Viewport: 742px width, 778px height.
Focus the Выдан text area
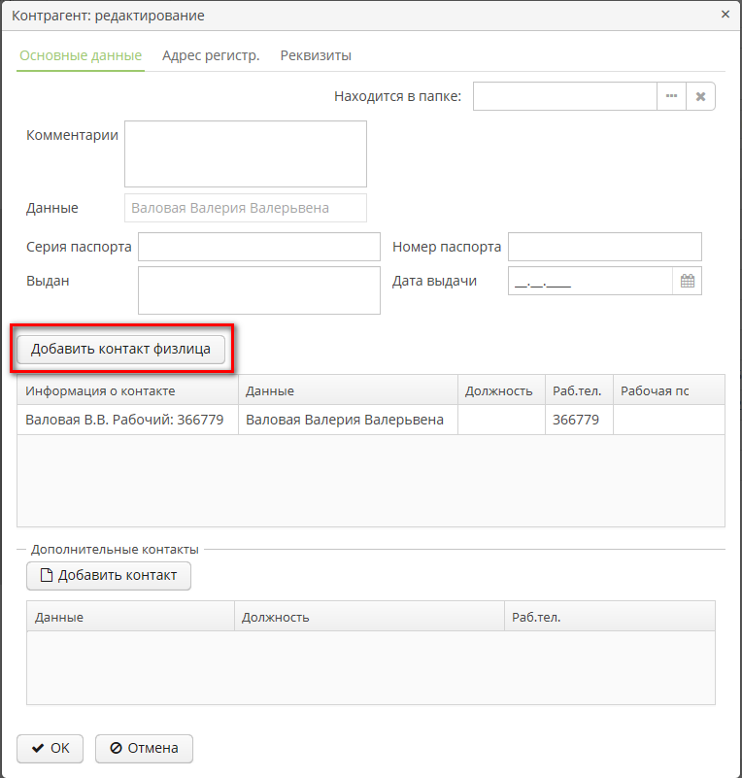[258, 290]
